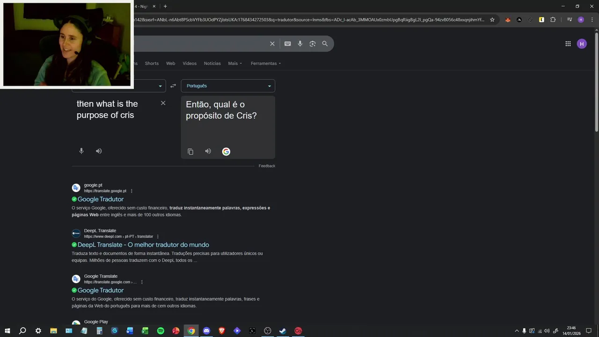Open the Windows Start menu
Image resolution: width=599 pixels, height=337 pixels.
(7, 331)
